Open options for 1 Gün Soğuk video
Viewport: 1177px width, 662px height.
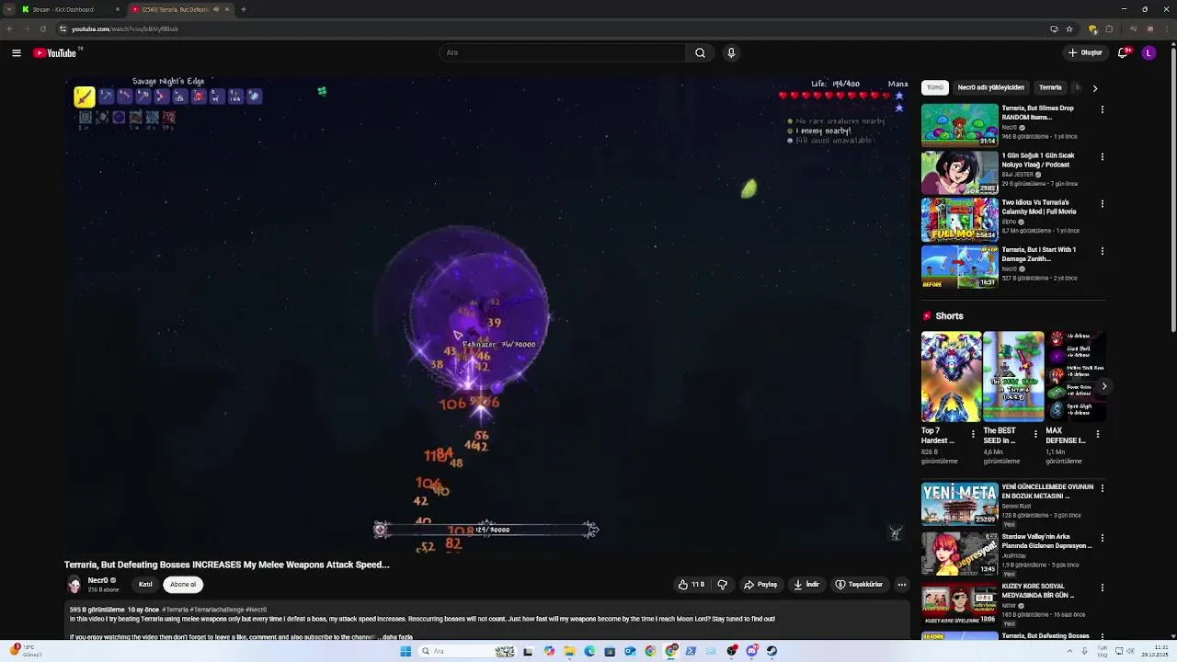point(1102,156)
